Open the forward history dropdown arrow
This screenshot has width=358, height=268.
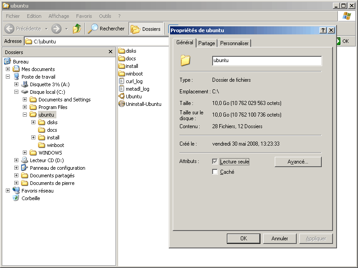click(66, 29)
